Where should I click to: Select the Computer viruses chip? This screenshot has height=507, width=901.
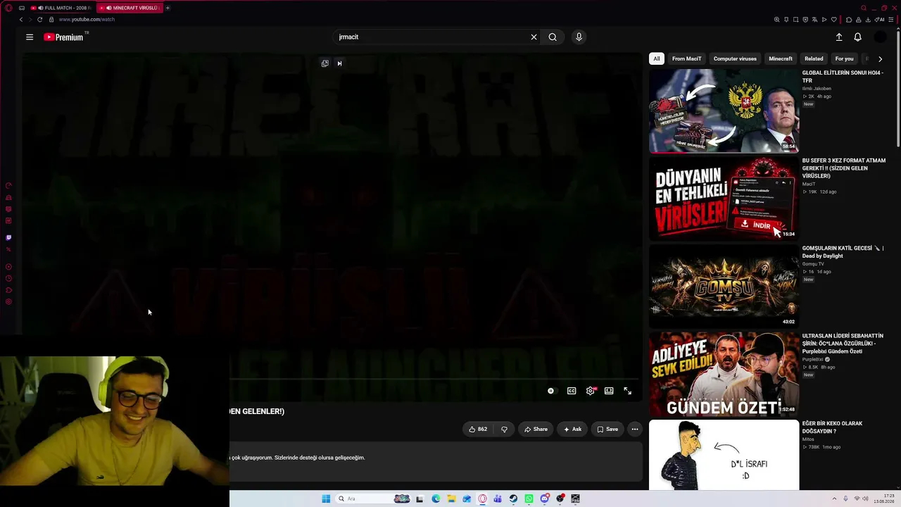(x=735, y=59)
